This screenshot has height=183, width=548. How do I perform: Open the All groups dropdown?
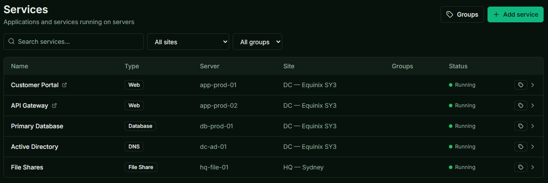[257, 42]
